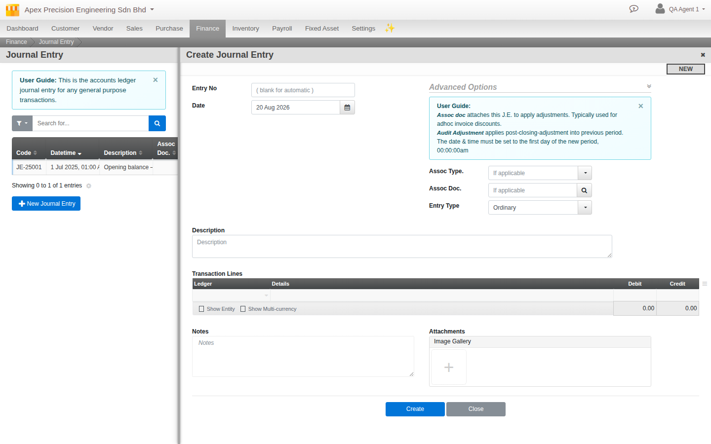Click the Notes text area

[303, 357]
